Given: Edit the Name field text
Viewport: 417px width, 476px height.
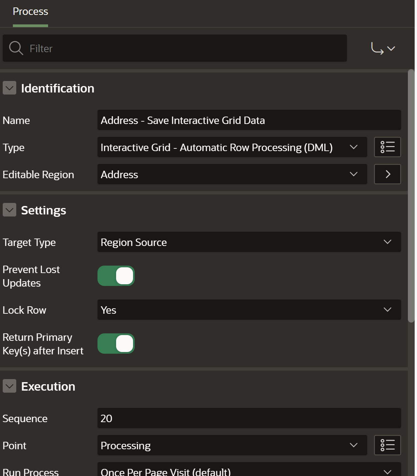Looking at the screenshot, I should (x=249, y=120).
